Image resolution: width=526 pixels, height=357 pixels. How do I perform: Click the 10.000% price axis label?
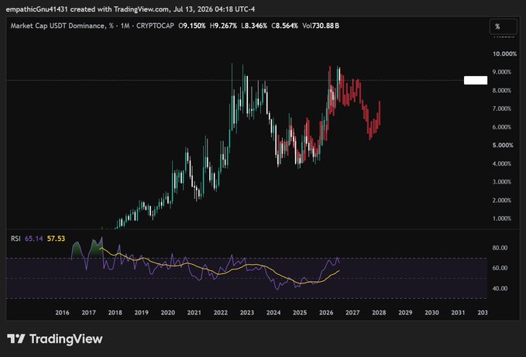(504, 53)
